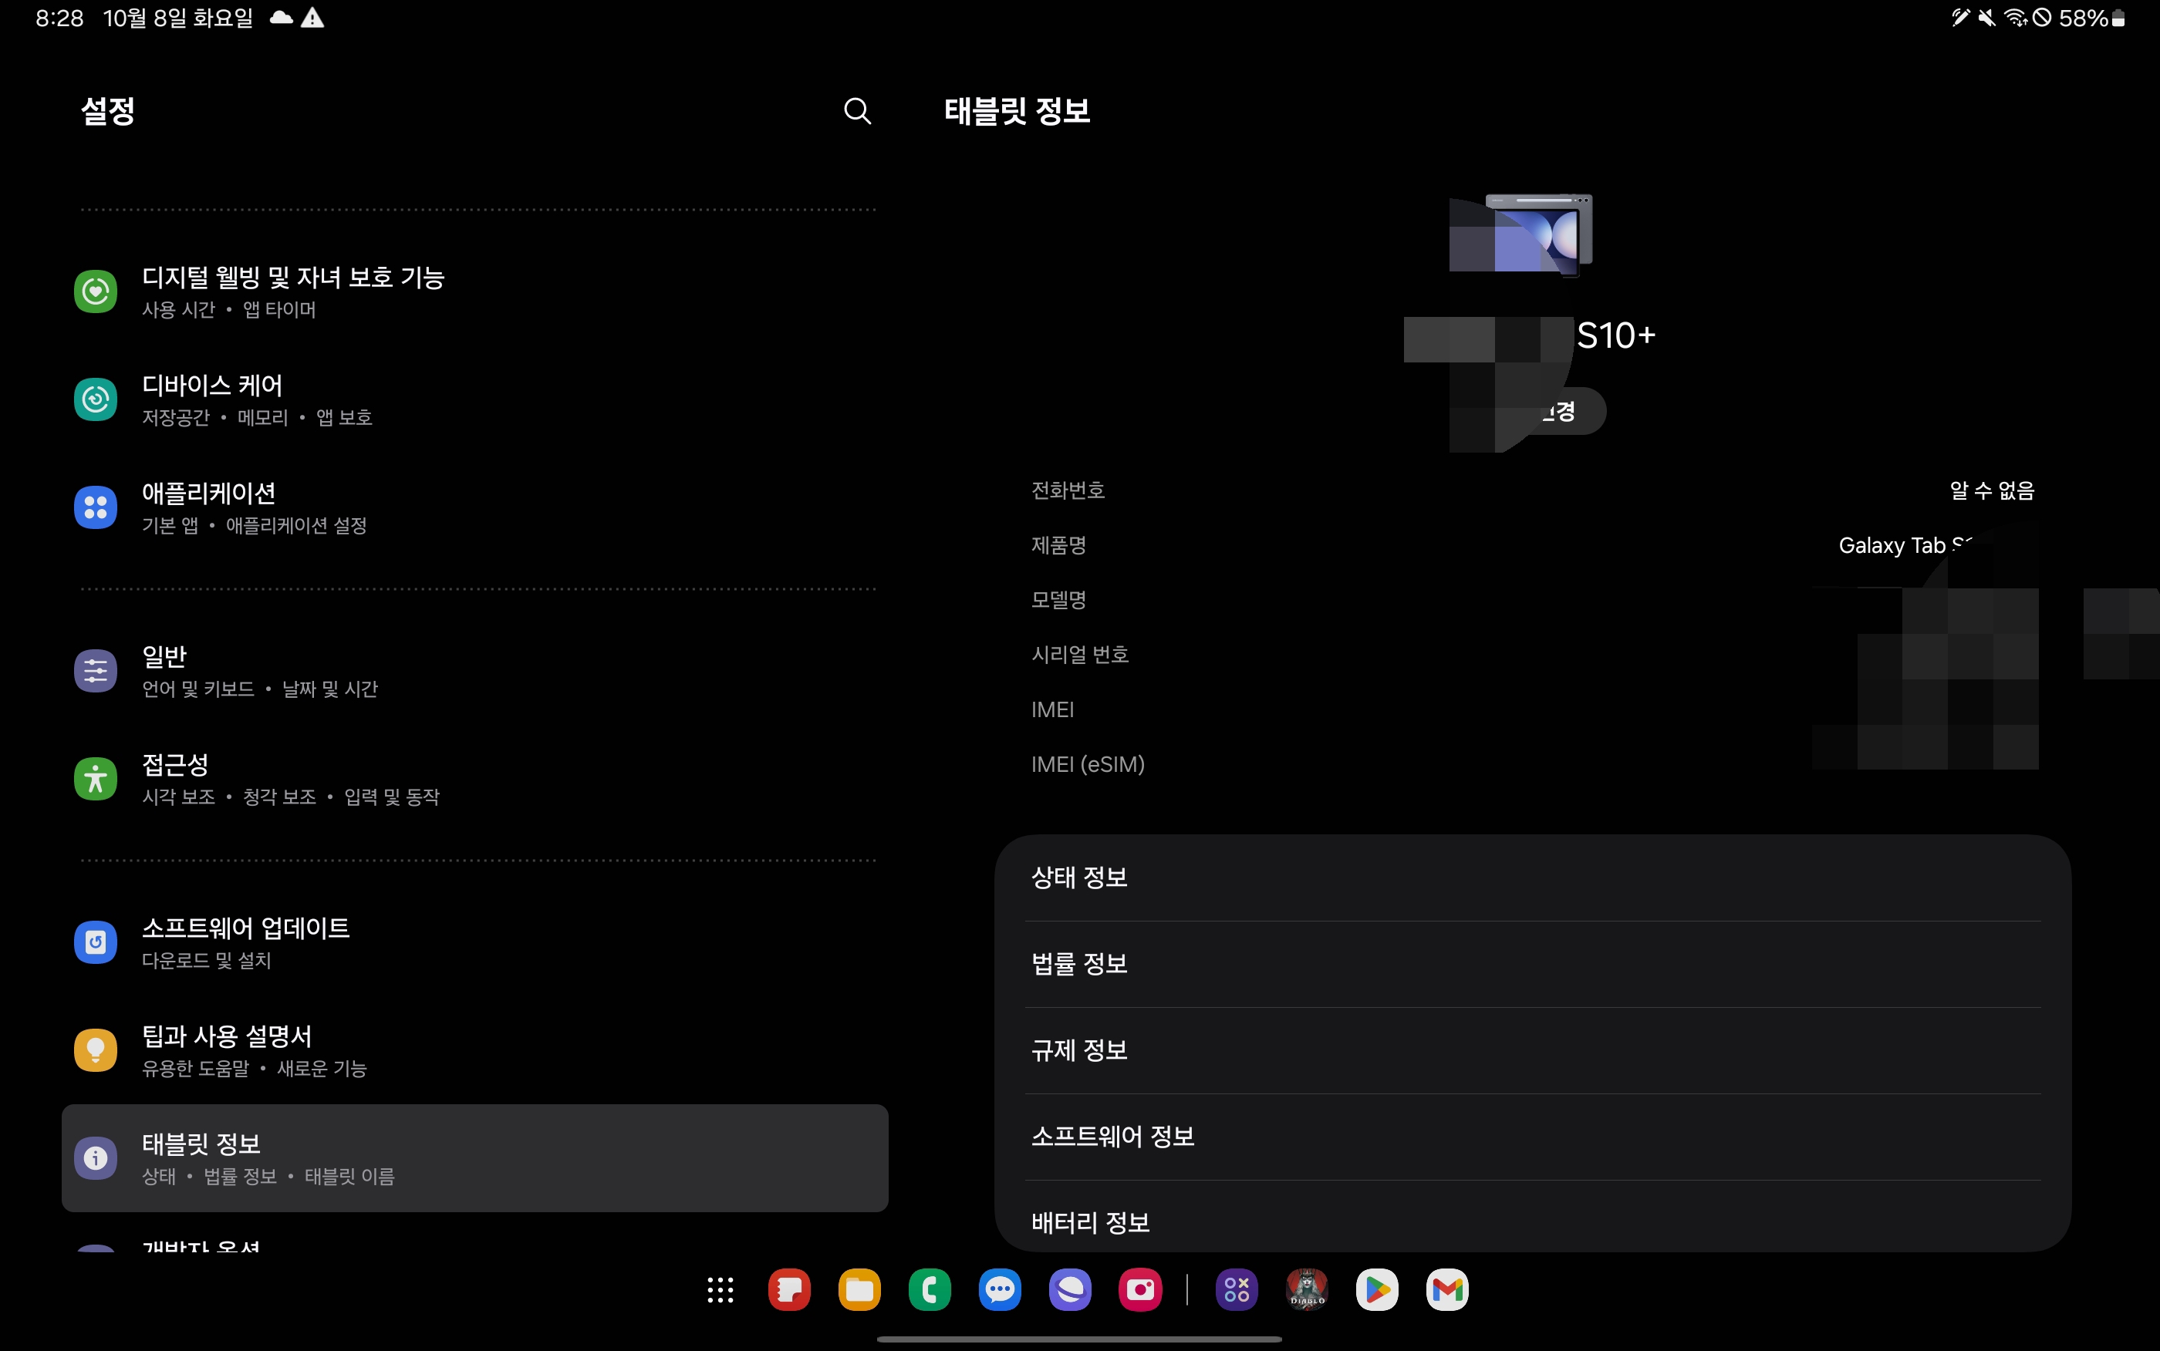The image size is (2160, 1351).
Task: Launch Gmail from the taskbar
Action: tap(1447, 1289)
